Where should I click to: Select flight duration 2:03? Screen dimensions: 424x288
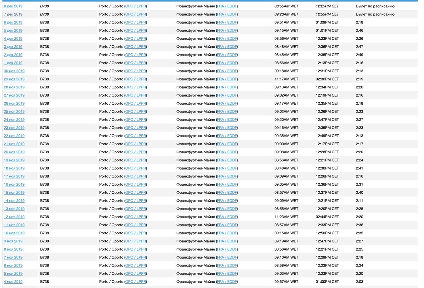[359, 282]
